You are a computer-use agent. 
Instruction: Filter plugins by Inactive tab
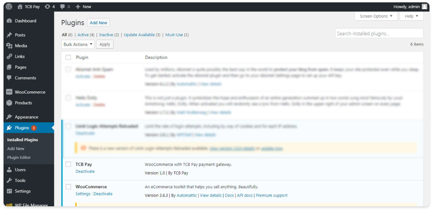(x=106, y=35)
